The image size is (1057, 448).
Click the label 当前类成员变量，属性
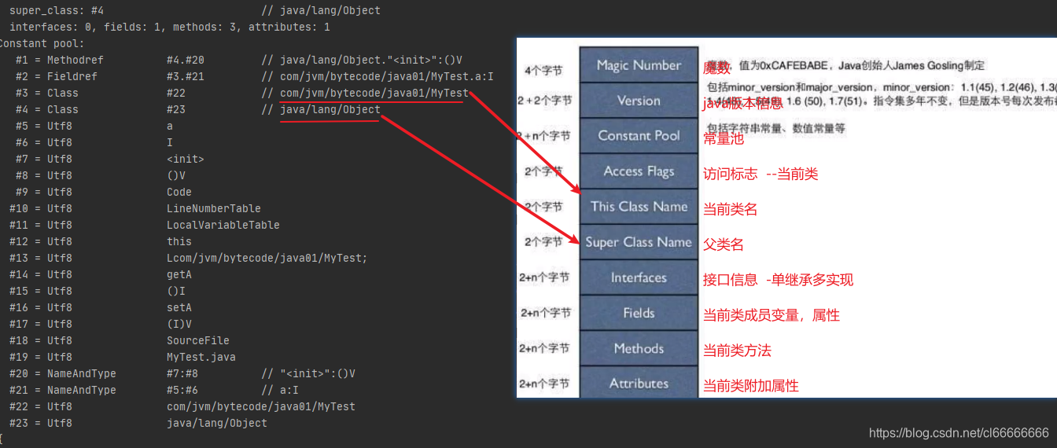coord(772,315)
